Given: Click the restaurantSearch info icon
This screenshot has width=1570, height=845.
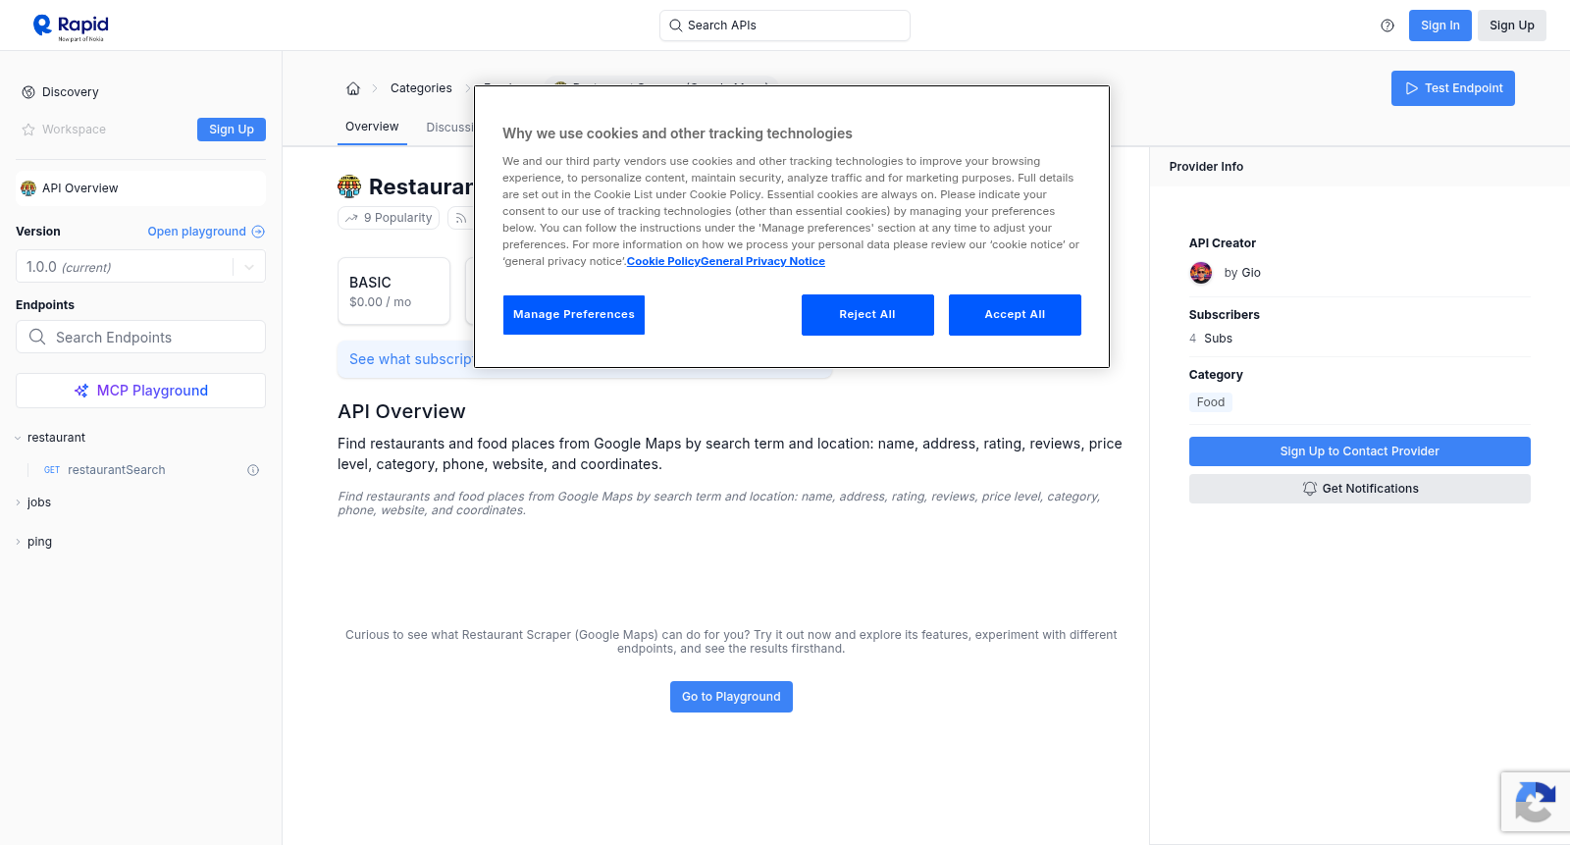Looking at the screenshot, I should [x=253, y=470].
